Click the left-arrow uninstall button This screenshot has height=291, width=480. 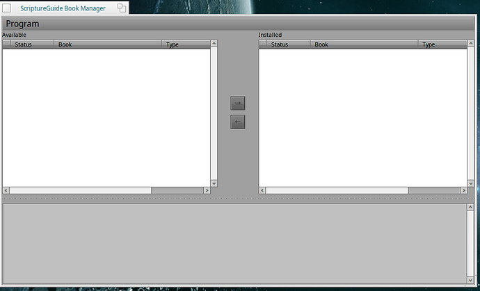click(237, 122)
